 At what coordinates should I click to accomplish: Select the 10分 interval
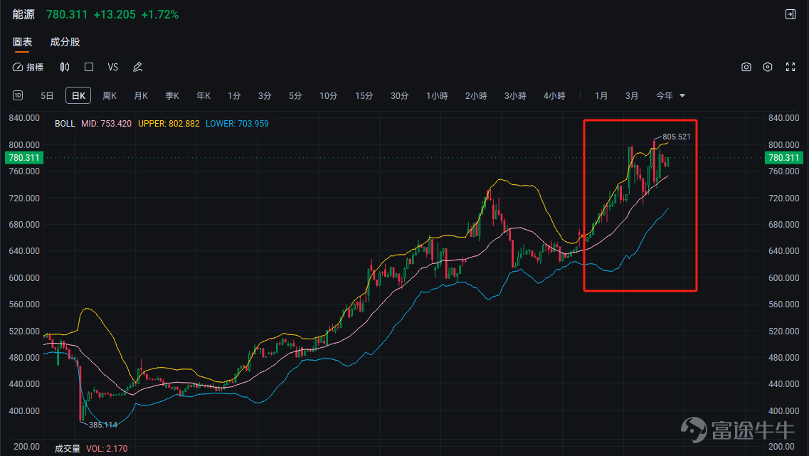328,96
